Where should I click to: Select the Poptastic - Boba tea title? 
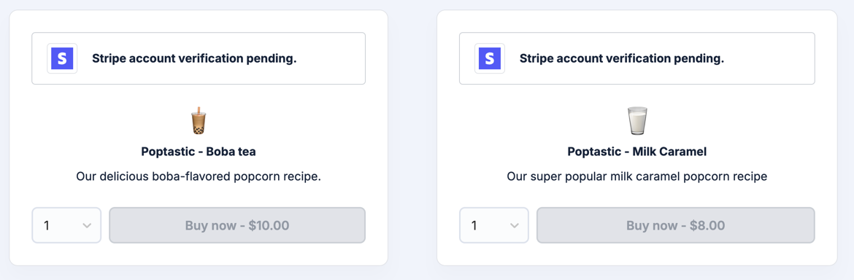click(x=199, y=152)
